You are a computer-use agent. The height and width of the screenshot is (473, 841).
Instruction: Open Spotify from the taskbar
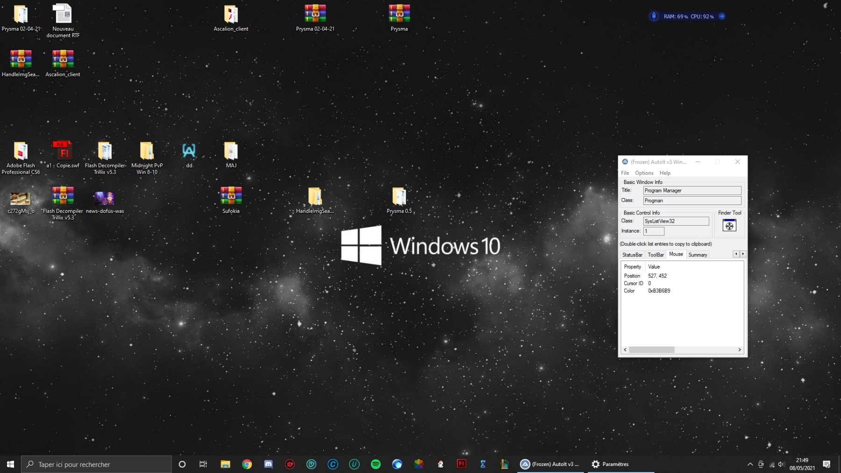[376, 464]
